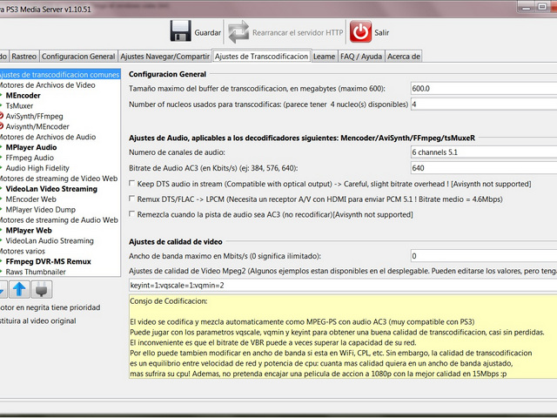557x418 pixels.
Task: Click the red disabled icon beside Avisynth/MEncoder
Action: point(1,126)
